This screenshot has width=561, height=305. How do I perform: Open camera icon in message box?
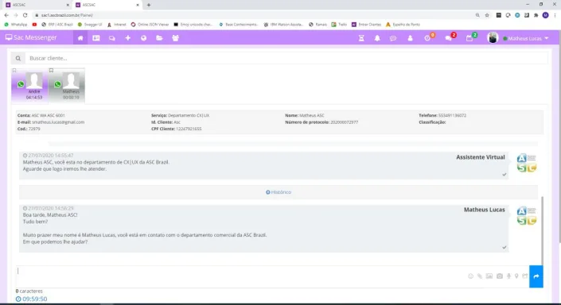(x=500, y=276)
